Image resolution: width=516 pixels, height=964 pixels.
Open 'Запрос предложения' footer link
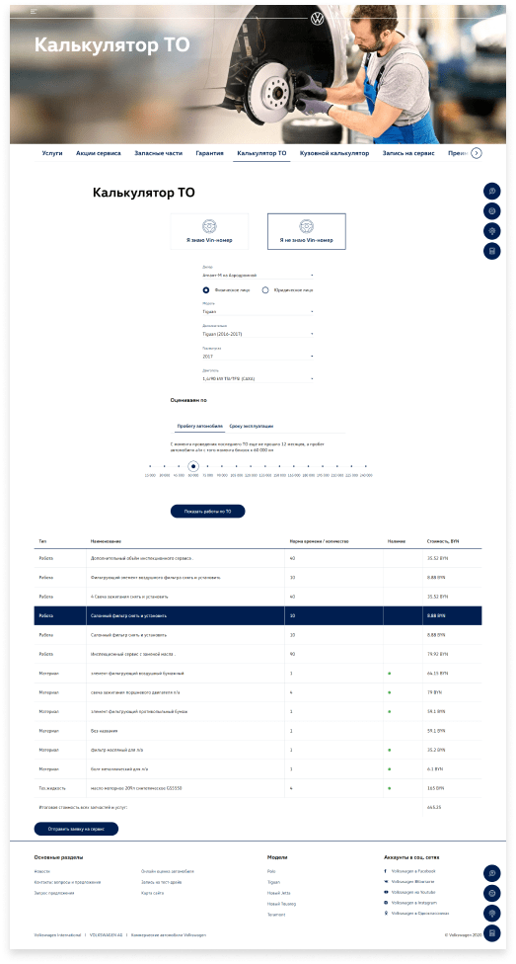click(x=54, y=893)
